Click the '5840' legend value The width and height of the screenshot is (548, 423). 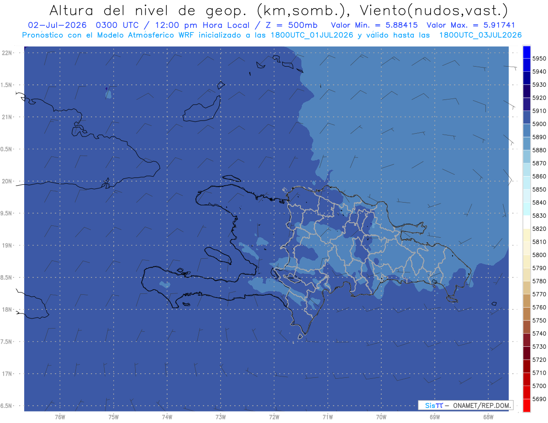(539, 203)
